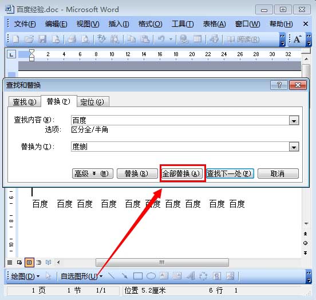Switch to the 查找(D) tab
The image size is (316, 300).
[25, 102]
